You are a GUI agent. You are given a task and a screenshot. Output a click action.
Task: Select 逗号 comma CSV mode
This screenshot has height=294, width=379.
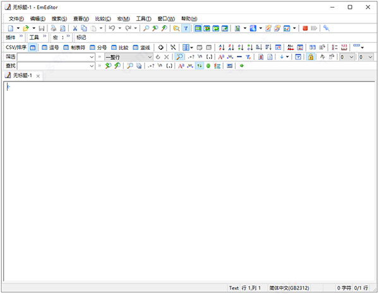(51, 47)
